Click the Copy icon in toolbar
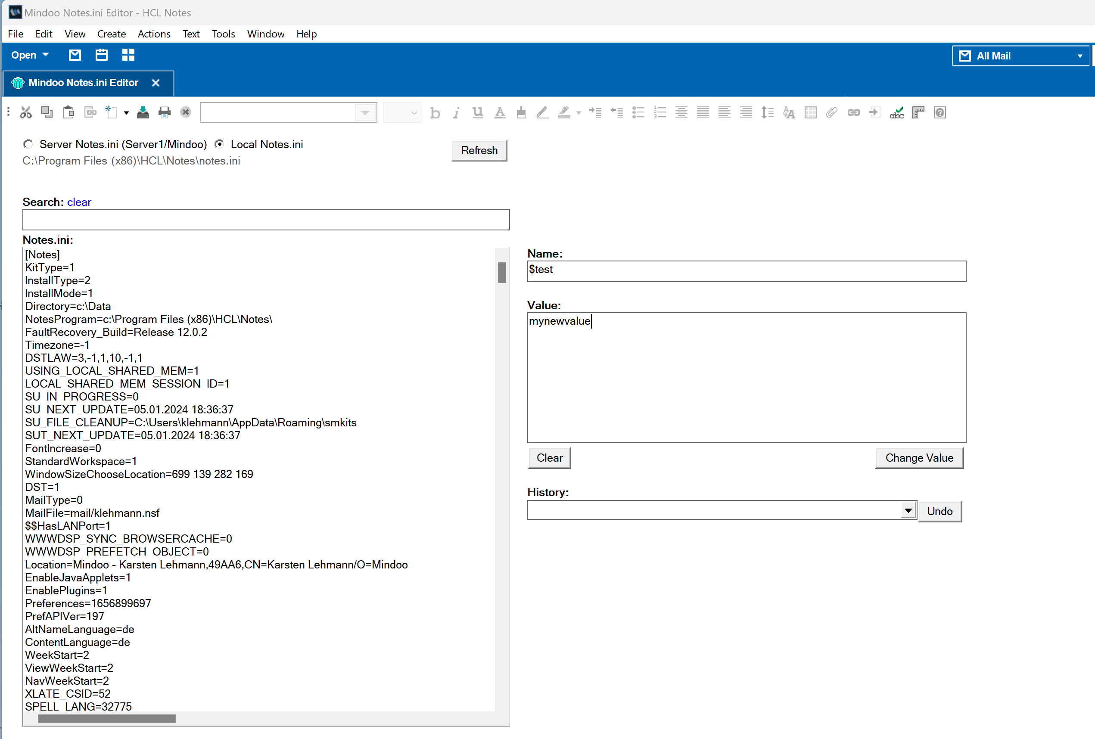 pyautogui.click(x=47, y=112)
